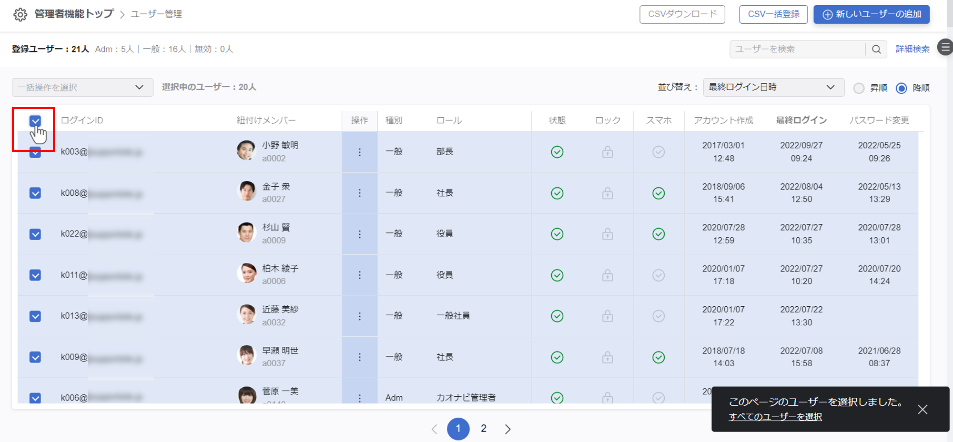Click avatar of 早瀬 明世
The image size is (953, 442).
coord(246,355)
